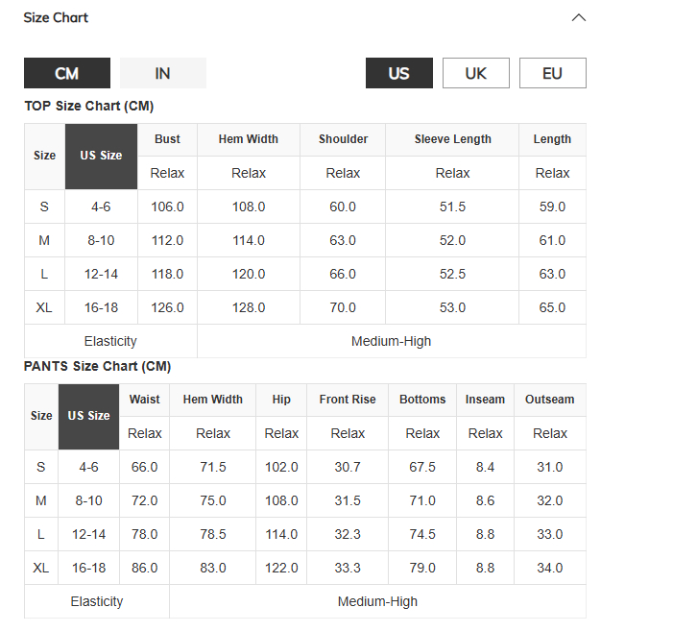The height and width of the screenshot is (632, 673).
Task: Click US Size header in PANTS chart
Action: click(88, 416)
